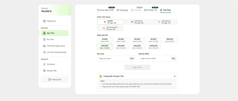Click the Vinaphone logo icon
Image resolution: width=238 pixels, height=101 pixels.
[x=159, y=22]
